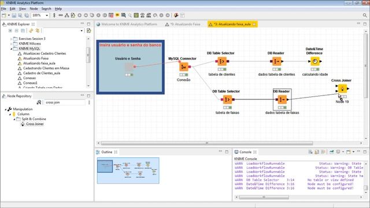Viewport: 370px width, 208px height.
Task: Click the refresh/sync icon in KNIME Explorer
Action: click(31, 31)
